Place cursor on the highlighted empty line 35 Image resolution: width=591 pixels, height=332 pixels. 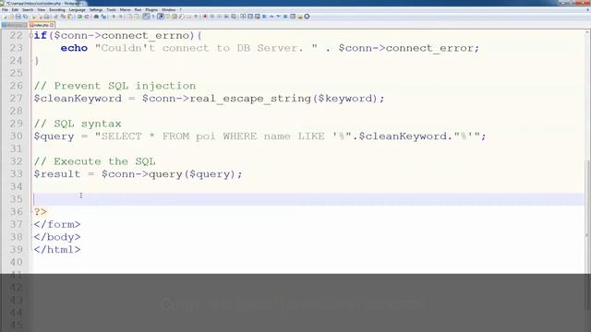point(308,199)
